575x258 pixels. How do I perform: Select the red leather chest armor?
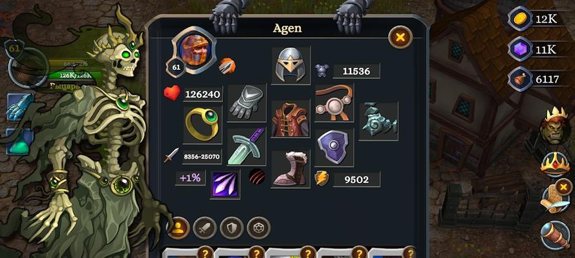[290, 119]
